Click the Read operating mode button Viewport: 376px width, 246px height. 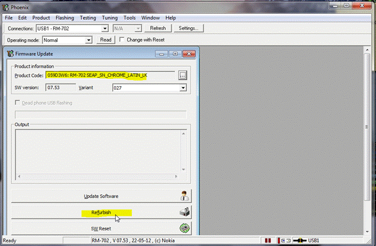106,40
